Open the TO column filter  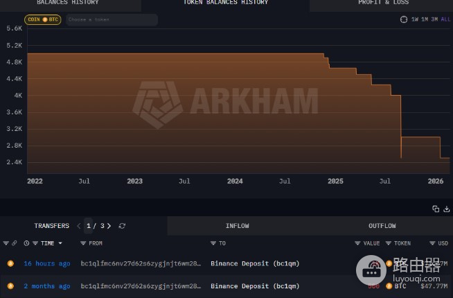tap(213, 243)
